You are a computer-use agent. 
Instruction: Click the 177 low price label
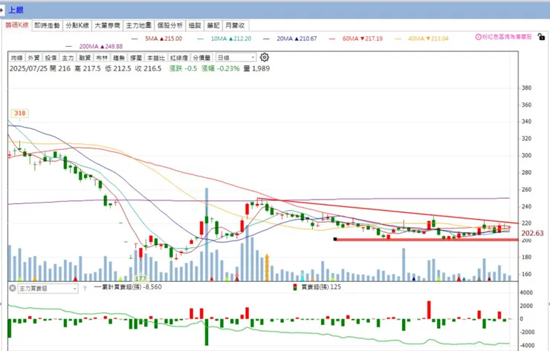[140, 278]
